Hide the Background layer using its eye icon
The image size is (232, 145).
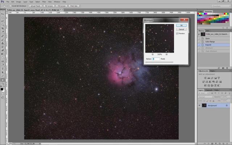pyautogui.click(x=199, y=105)
